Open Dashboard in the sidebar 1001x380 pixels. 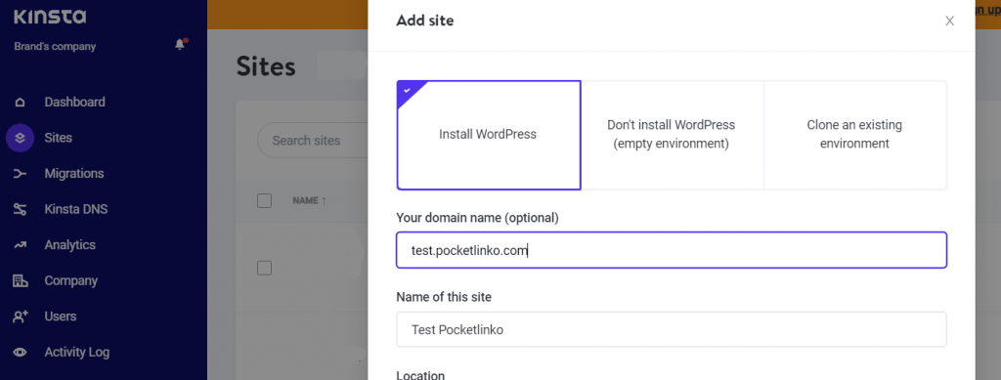click(74, 102)
